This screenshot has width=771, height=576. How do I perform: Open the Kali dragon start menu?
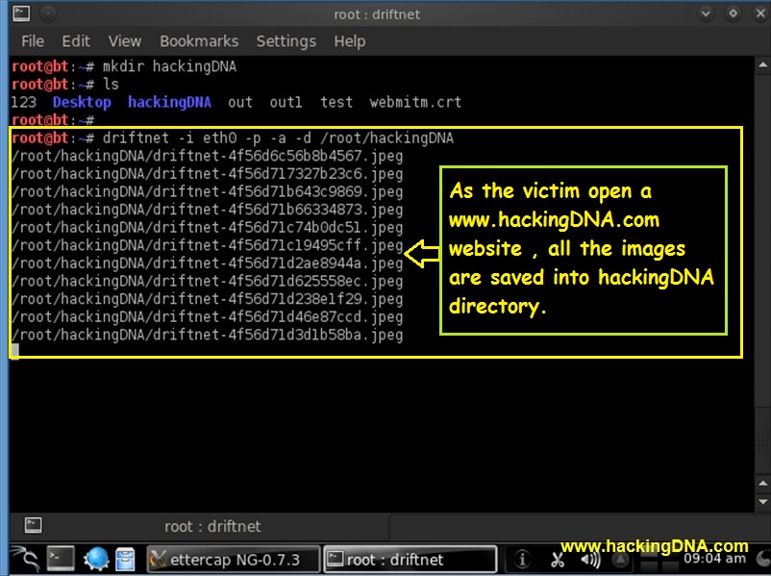[x=26, y=558]
